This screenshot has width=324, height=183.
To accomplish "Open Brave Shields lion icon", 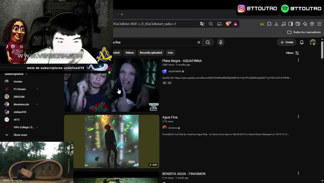I will pos(228,24).
